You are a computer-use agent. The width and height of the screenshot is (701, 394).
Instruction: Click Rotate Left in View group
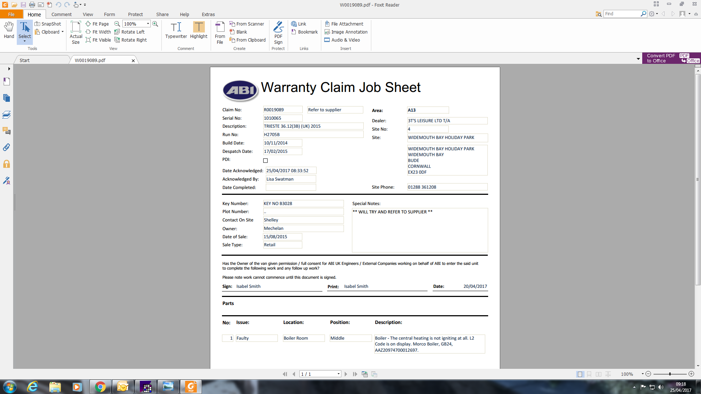pos(130,32)
